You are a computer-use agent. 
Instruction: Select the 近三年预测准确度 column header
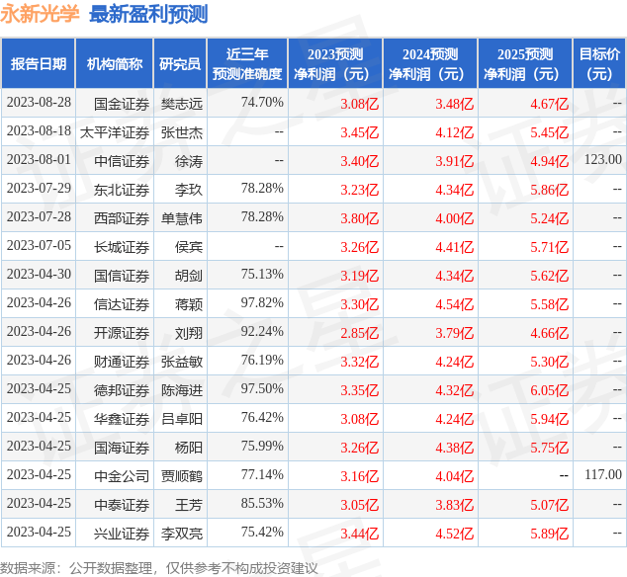pyautogui.click(x=247, y=64)
